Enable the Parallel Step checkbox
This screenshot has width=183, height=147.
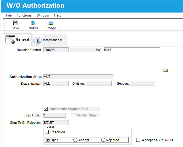point(73,115)
